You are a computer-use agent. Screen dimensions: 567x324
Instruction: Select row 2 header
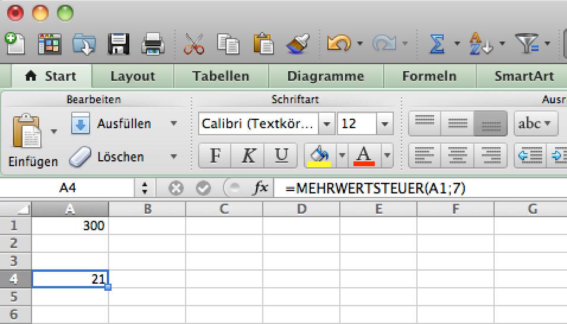15,243
